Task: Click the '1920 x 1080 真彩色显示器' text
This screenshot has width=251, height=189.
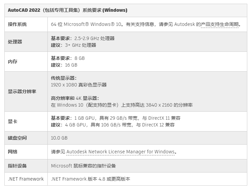Action: pyautogui.click(x=79, y=85)
